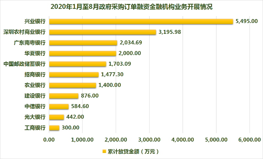Click the 农业银行 bar
263x159 pixels.
pos(72,85)
